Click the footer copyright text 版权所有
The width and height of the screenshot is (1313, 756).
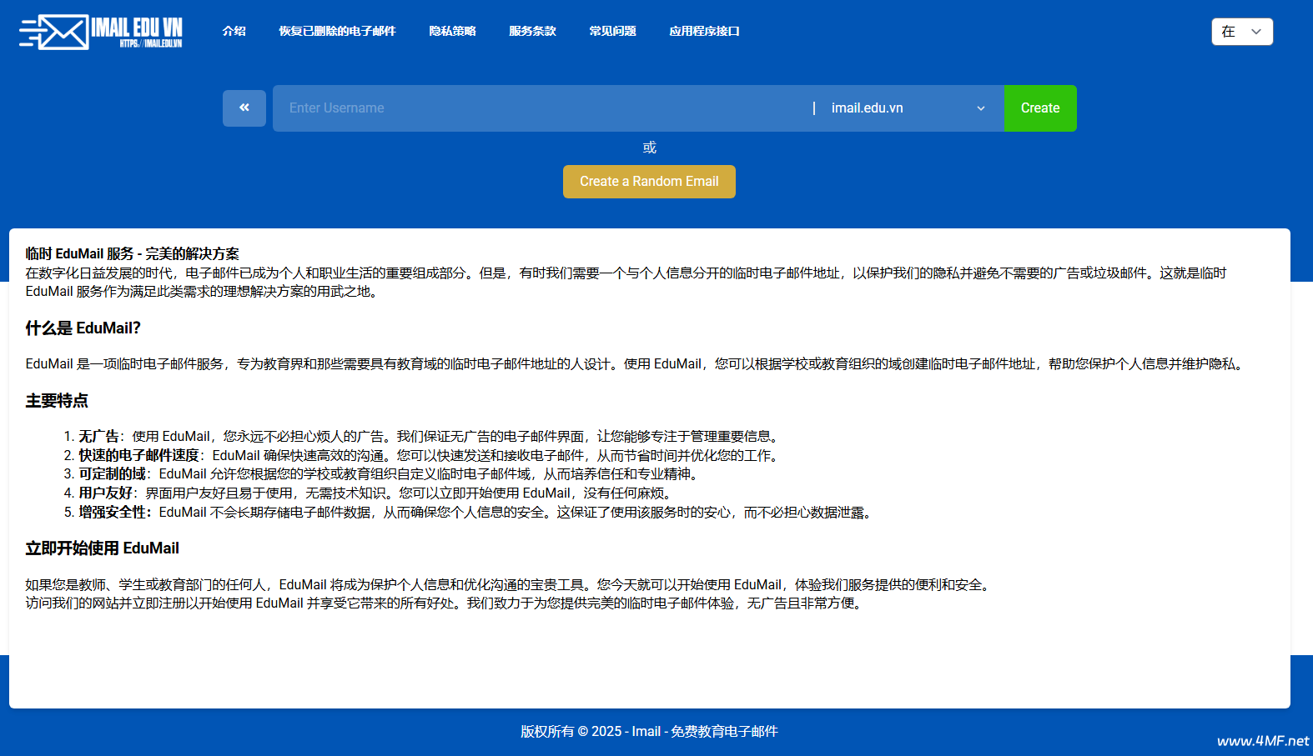coord(649,731)
